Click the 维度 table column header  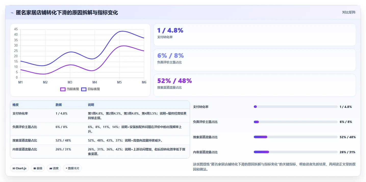16,105
